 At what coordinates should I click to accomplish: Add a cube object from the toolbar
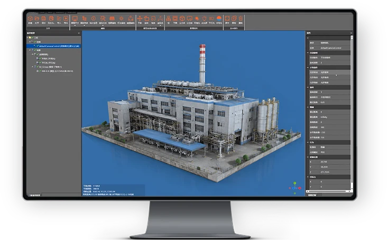point(182,19)
